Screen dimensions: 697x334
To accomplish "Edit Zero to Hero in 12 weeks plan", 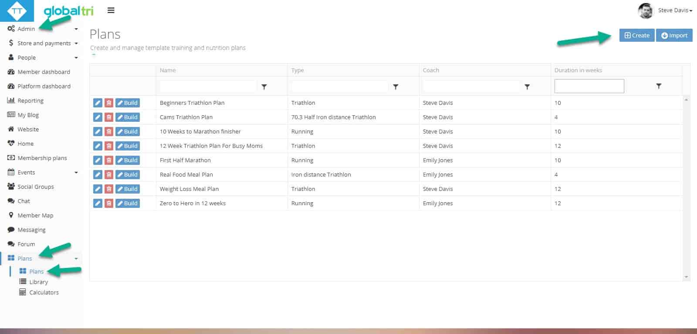I will point(98,203).
